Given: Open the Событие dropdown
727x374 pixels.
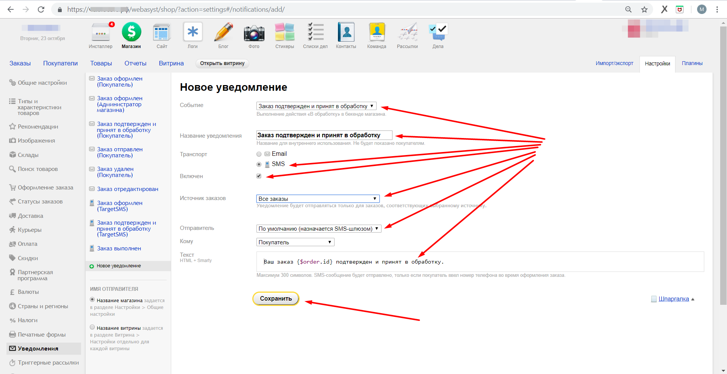Looking at the screenshot, I should 316,106.
